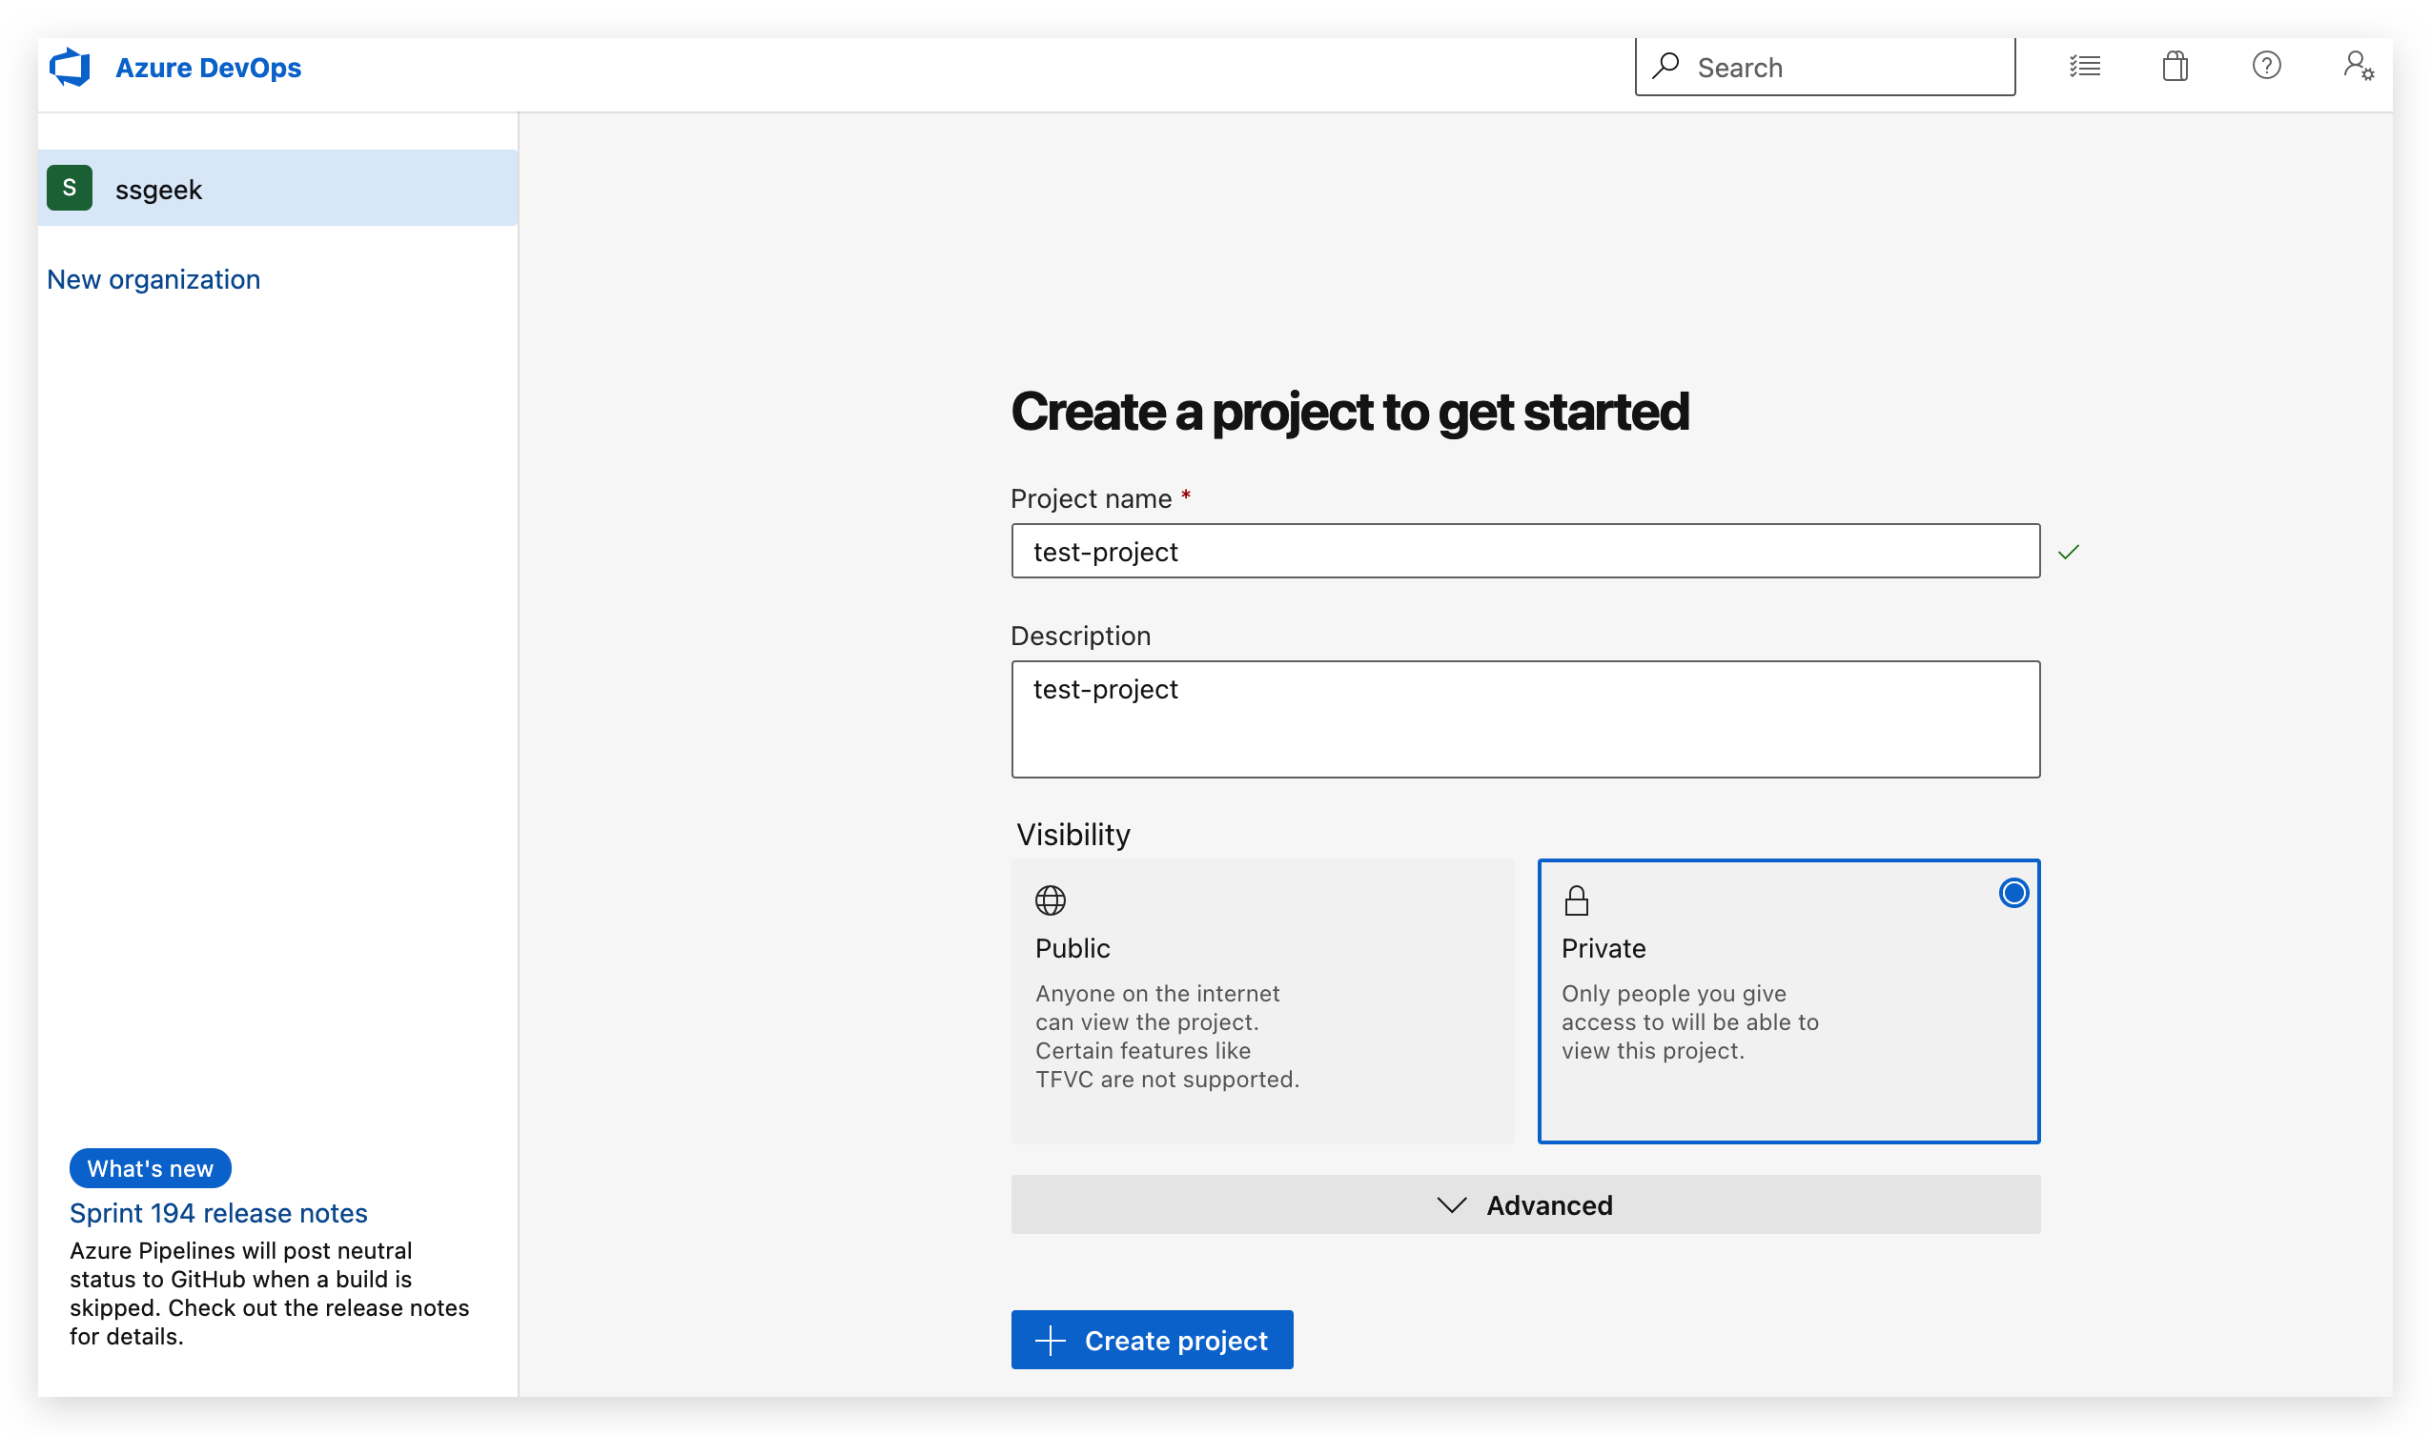Open Sprint 194 release notes link
Image resolution: width=2431 pixels, height=1435 pixels.
pos(218,1213)
